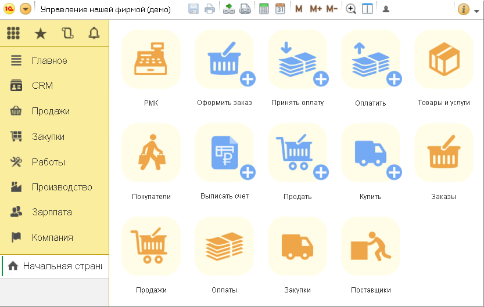The image size is (484, 307).
Task: Open the Купить truck icon
Action: pos(370,153)
